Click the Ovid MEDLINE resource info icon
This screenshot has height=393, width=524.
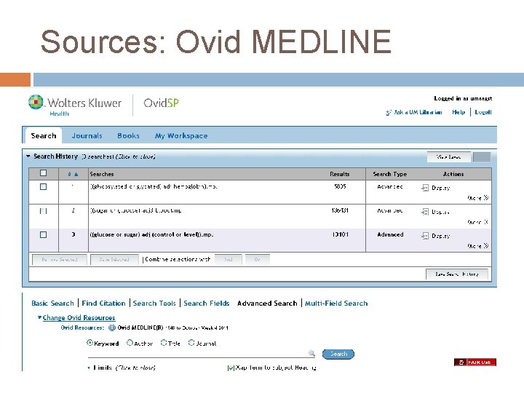point(112,327)
